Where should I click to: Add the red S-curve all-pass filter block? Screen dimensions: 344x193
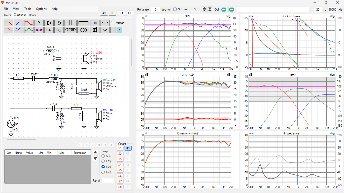29,23
